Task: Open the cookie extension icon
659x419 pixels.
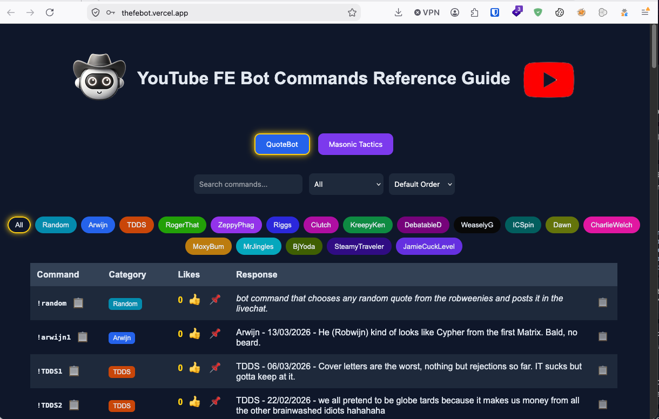Action: 560,12
